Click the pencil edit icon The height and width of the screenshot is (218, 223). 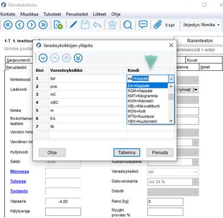pos(73,25)
